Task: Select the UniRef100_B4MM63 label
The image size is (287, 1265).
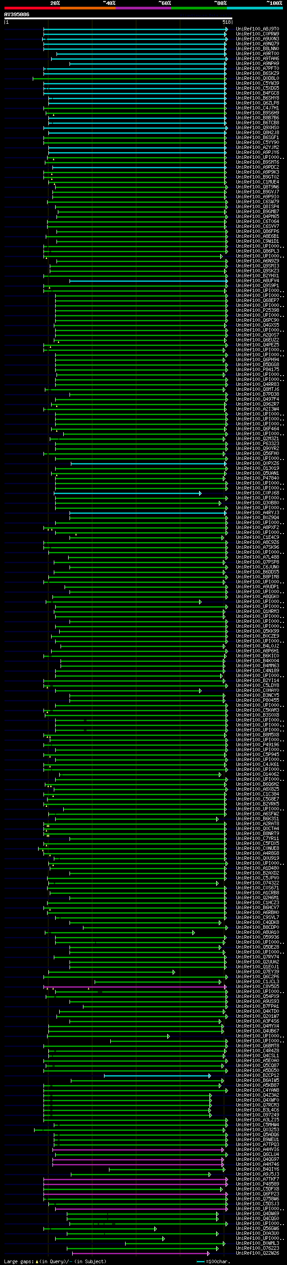Action: (x=257, y=666)
